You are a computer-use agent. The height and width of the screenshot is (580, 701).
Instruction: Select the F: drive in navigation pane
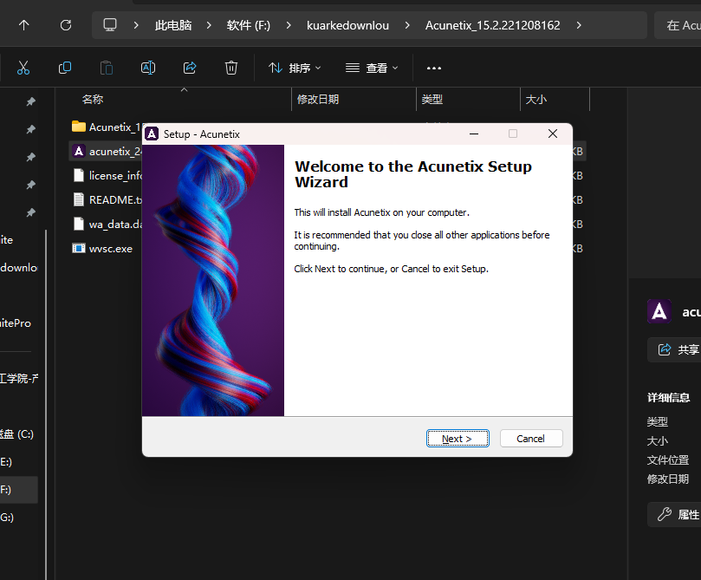click(18, 489)
